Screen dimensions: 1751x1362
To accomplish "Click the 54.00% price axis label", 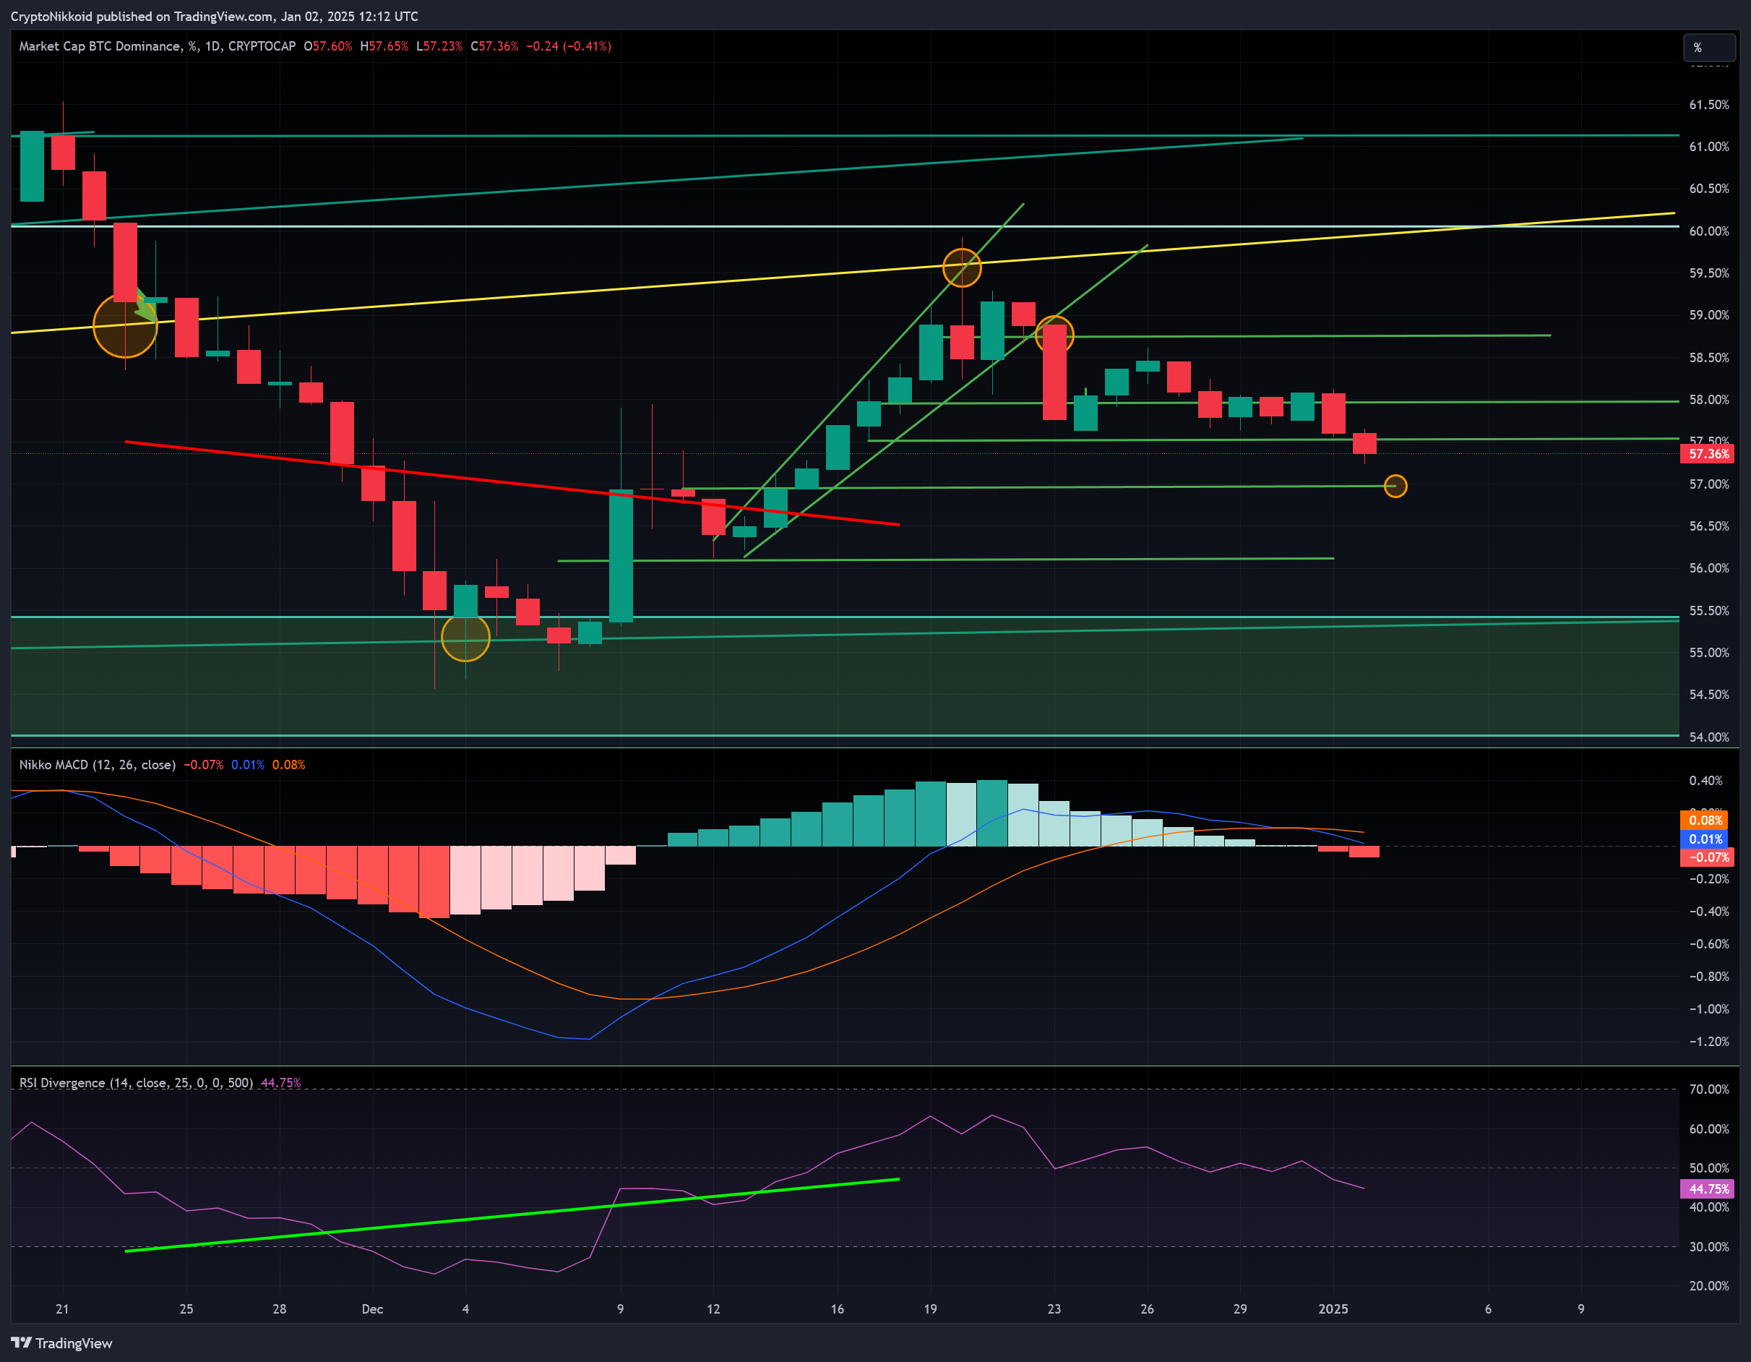I will [1709, 737].
